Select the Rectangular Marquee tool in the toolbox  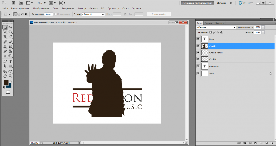(5, 27)
